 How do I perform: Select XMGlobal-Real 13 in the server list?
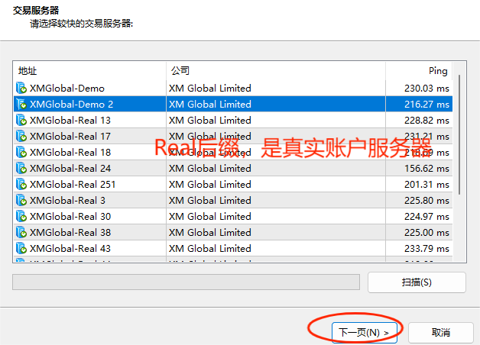pos(70,120)
